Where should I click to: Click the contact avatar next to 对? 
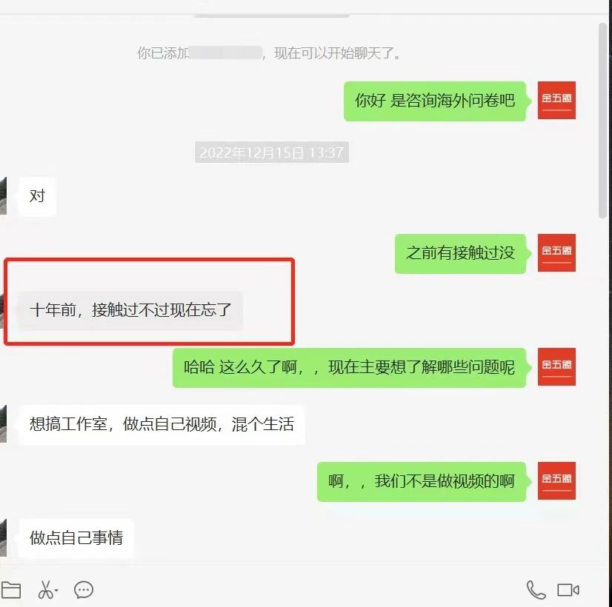[3, 195]
